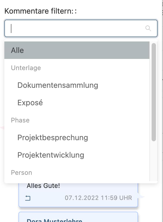Open the 'Dora Musterlehre' comment author name

coord(54,220)
